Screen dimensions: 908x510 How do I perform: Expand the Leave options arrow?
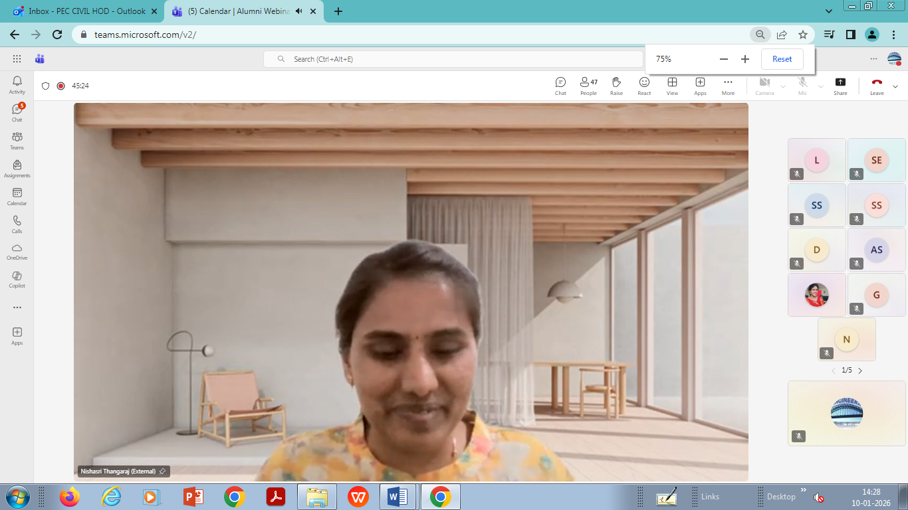pyautogui.click(x=895, y=86)
